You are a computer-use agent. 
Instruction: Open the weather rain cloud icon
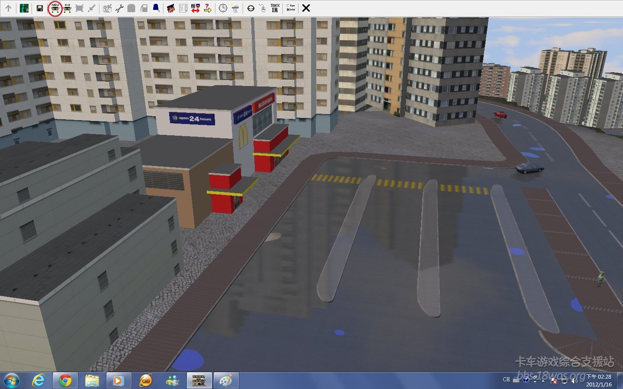click(235, 8)
